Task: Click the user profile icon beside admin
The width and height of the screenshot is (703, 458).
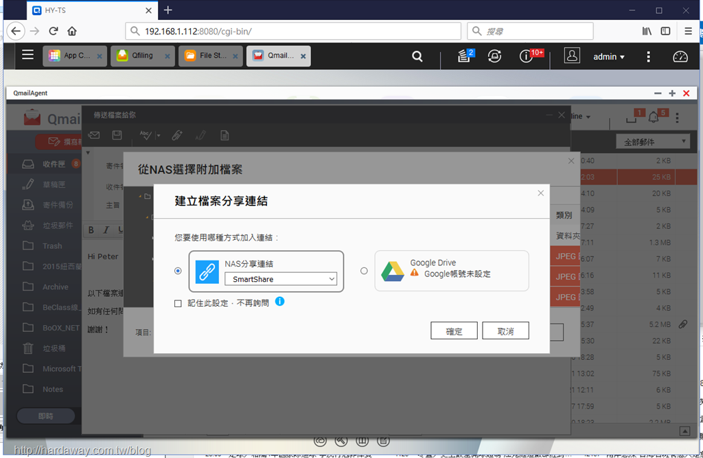Action: point(572,56)
